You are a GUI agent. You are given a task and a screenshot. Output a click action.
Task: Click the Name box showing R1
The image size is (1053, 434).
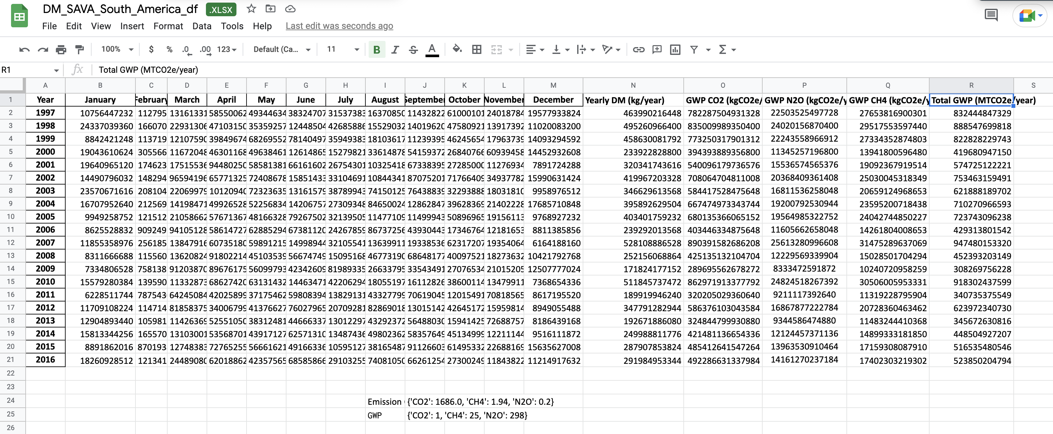[30, 70]
